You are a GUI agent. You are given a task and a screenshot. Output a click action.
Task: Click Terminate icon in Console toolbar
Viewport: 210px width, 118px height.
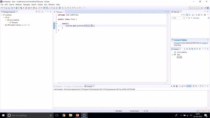[171, 86]
